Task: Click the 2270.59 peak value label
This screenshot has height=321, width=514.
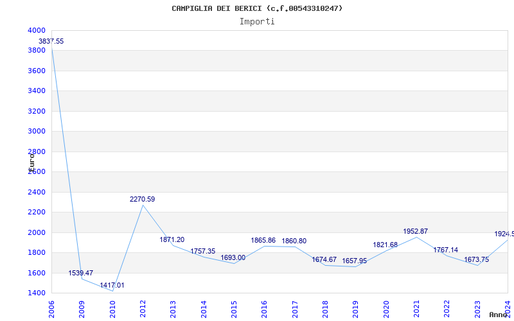Action: pos(142,199)
